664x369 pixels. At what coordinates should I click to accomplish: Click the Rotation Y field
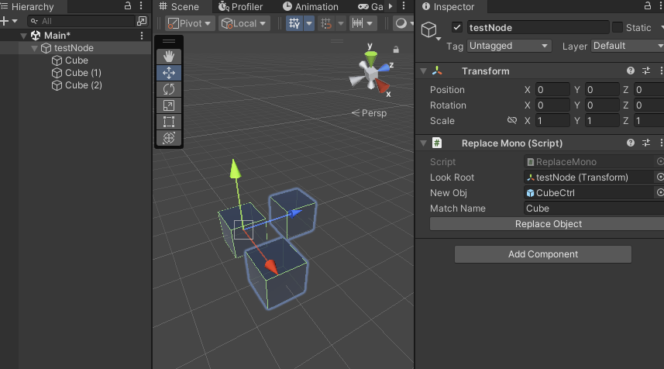pyautogui.click(x=602, y=105)
